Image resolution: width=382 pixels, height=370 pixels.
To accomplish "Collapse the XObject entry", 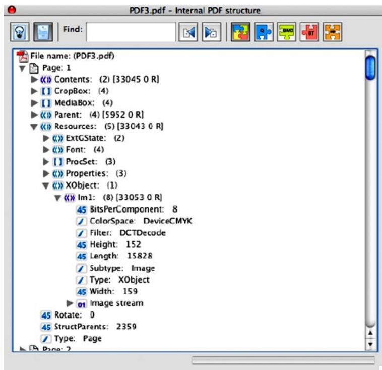I will coord(46,186).
